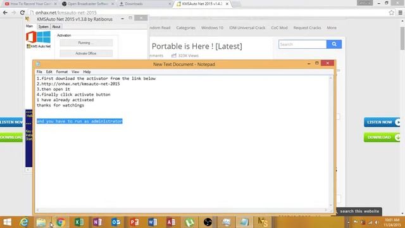Click Notepad horizontal scrollbar right arrow

tap(326, 210)
